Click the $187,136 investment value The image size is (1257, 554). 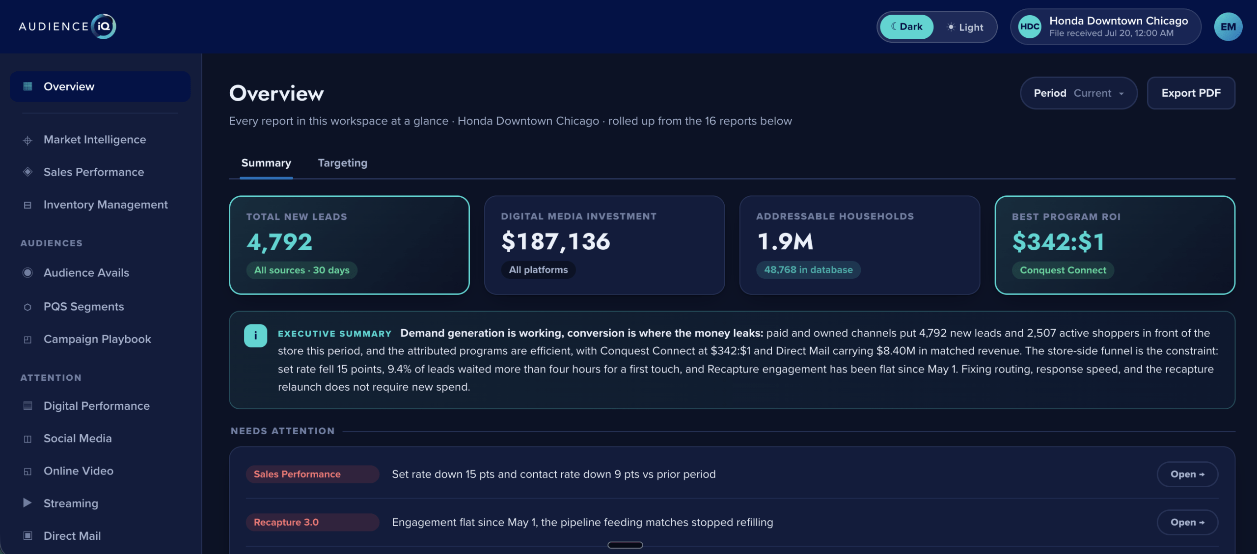click(555, 241)
